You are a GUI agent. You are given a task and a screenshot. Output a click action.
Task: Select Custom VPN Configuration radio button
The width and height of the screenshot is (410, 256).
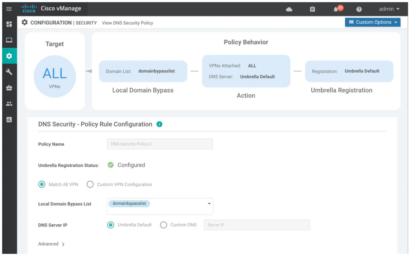click(90, 185)
